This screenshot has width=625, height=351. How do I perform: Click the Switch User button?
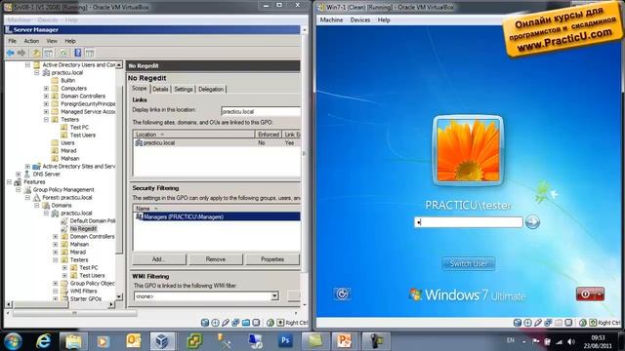pos(469,263)
